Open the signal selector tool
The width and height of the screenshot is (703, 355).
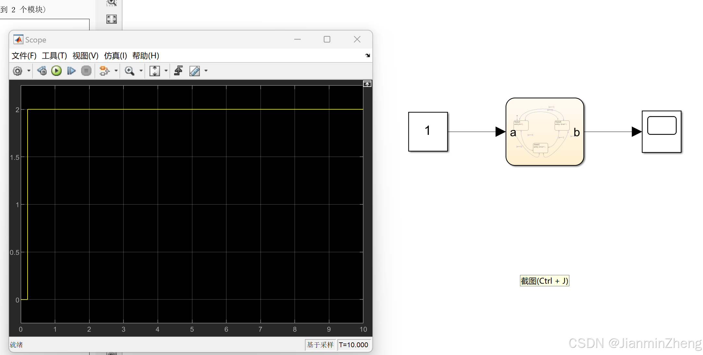pyautogui.click(x=104, y=71)
